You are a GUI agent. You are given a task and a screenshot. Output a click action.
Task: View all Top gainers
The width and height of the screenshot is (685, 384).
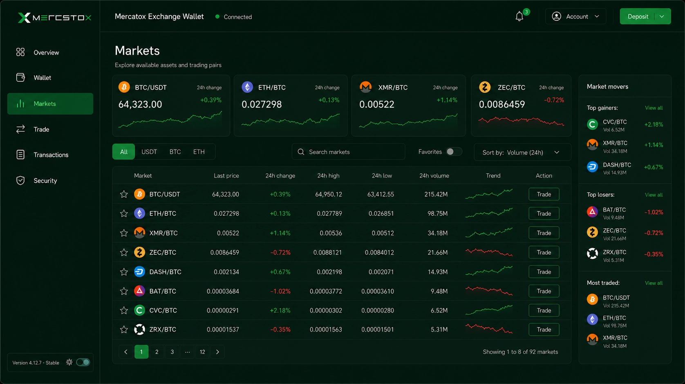pos(654,108)
